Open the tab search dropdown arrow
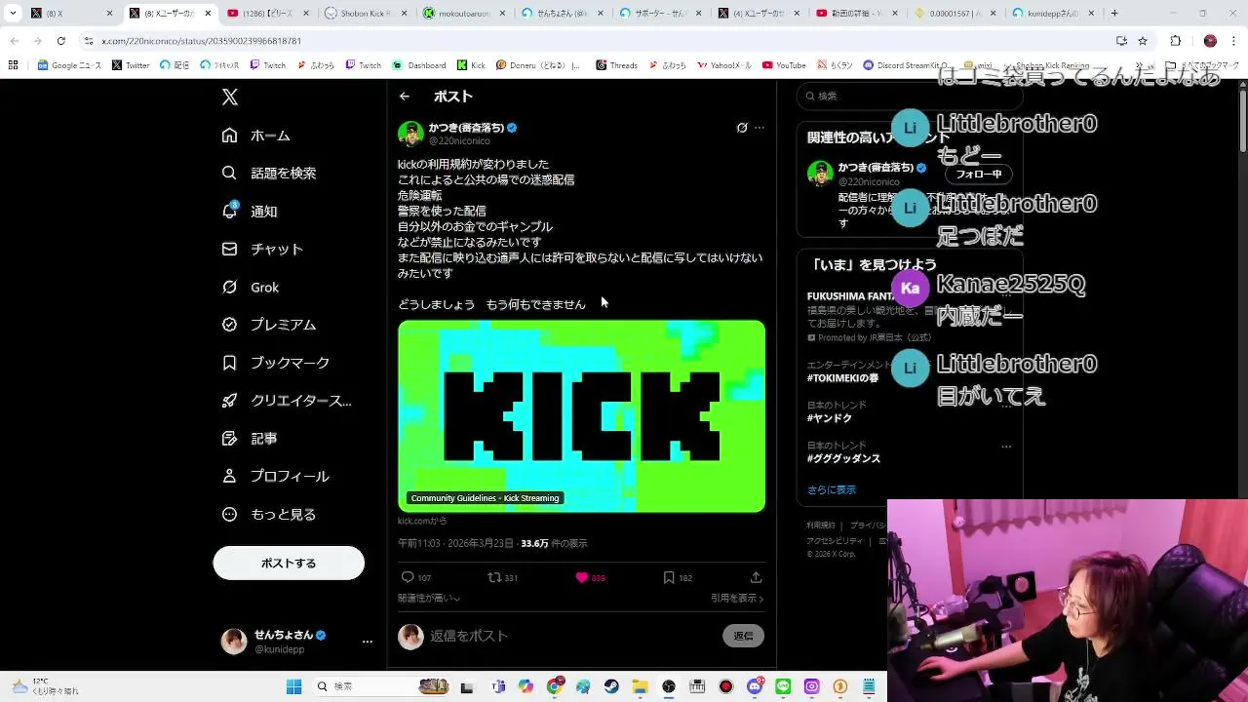The height and width of the screenshot is (702, 1248). point(13,14)
